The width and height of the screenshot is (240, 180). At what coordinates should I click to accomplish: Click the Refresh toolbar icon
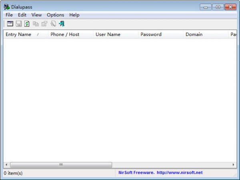coord(27,24)
